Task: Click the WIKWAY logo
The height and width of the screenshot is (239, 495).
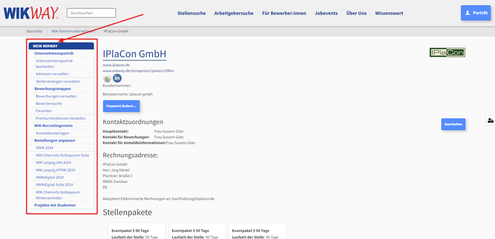Action: click(x=31, y=14)
